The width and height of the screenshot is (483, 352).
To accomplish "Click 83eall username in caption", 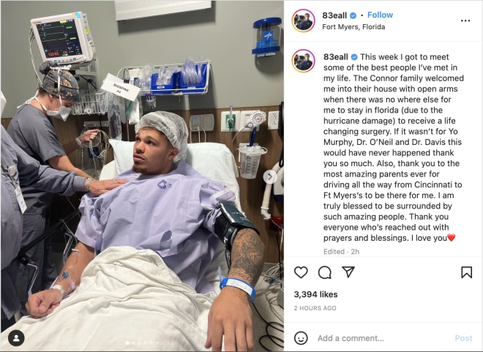I will (335, 57).
